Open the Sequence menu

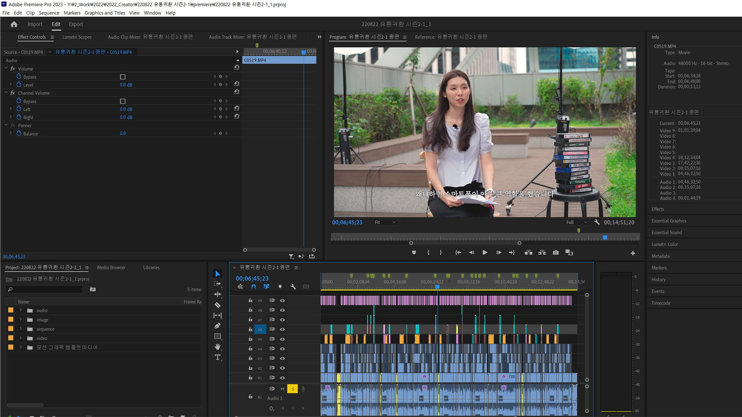point(49,13)
